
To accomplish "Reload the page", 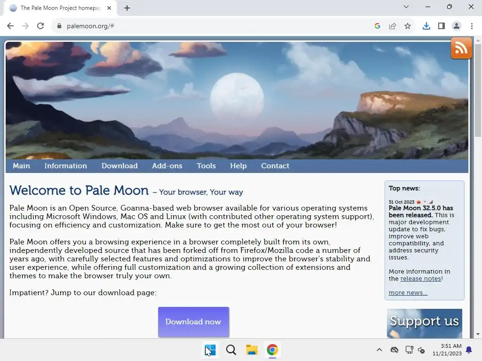I will click(40, 26).
